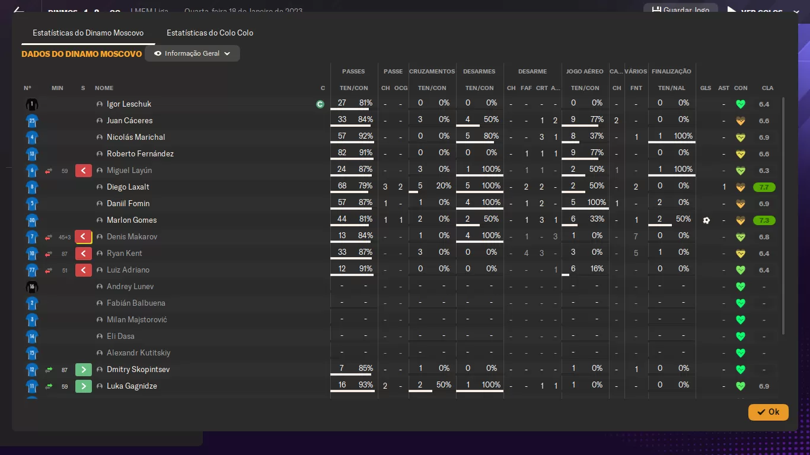Click Milan Majstorović's blue shirt icon

tap(32, 320)
